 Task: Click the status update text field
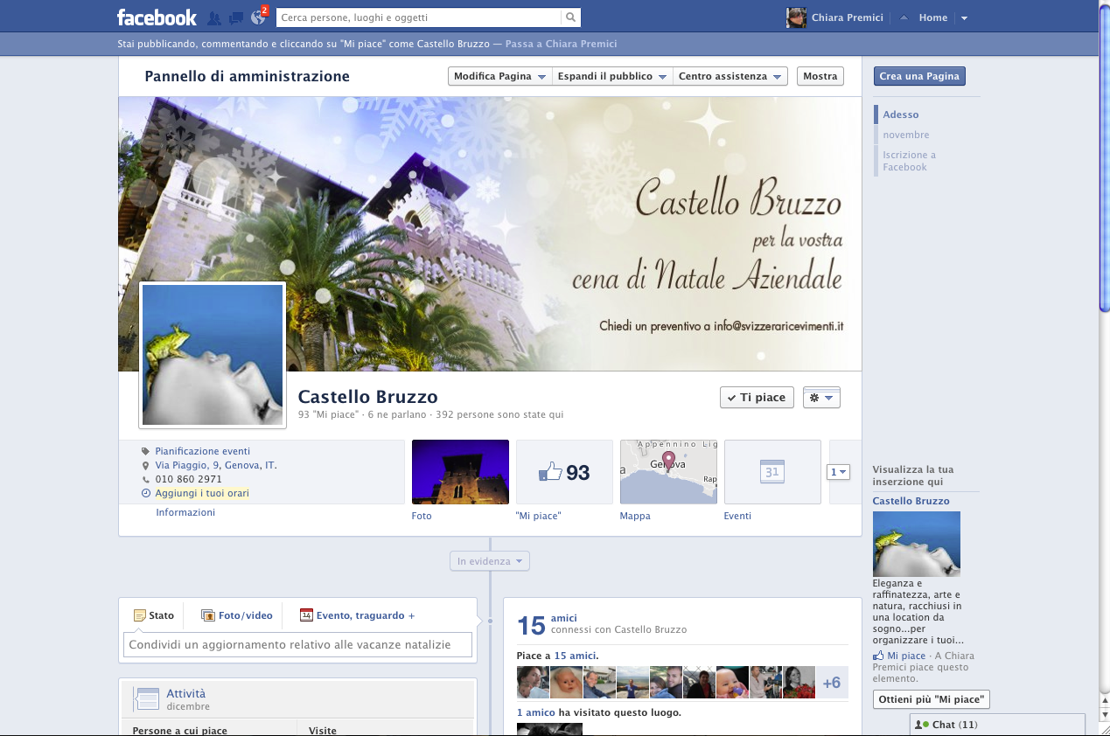click(297, 645)
